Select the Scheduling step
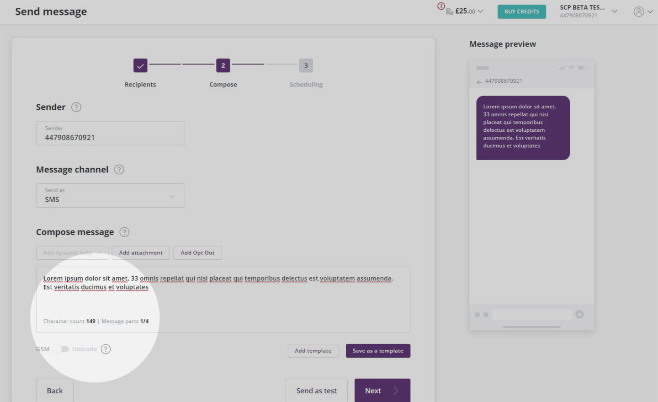 pyautogui.click(x=306, y=65)
